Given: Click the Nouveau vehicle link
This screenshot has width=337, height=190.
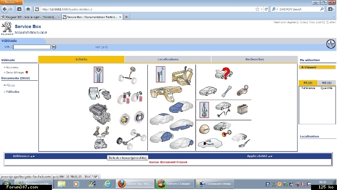Looking at the screenshot, I should tap(12, 67).
